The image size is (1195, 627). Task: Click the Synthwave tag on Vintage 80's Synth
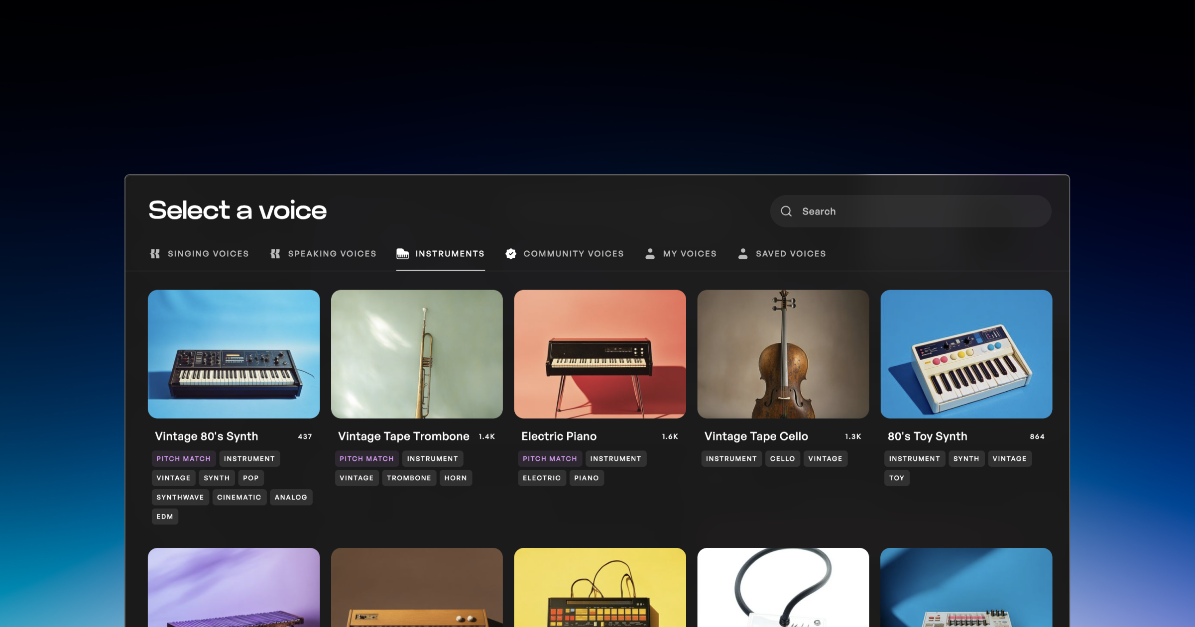click(180, 497)
